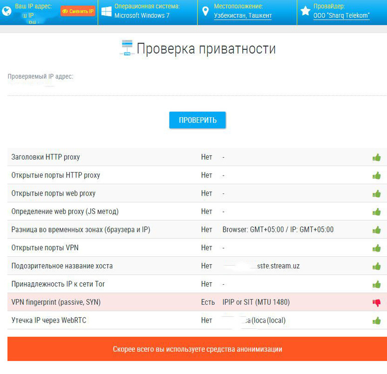
Task: Click the globe icon beside IP address
Action: coord(6,11)
